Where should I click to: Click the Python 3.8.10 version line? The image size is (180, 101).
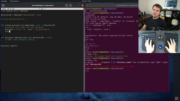tap(109, 17)
